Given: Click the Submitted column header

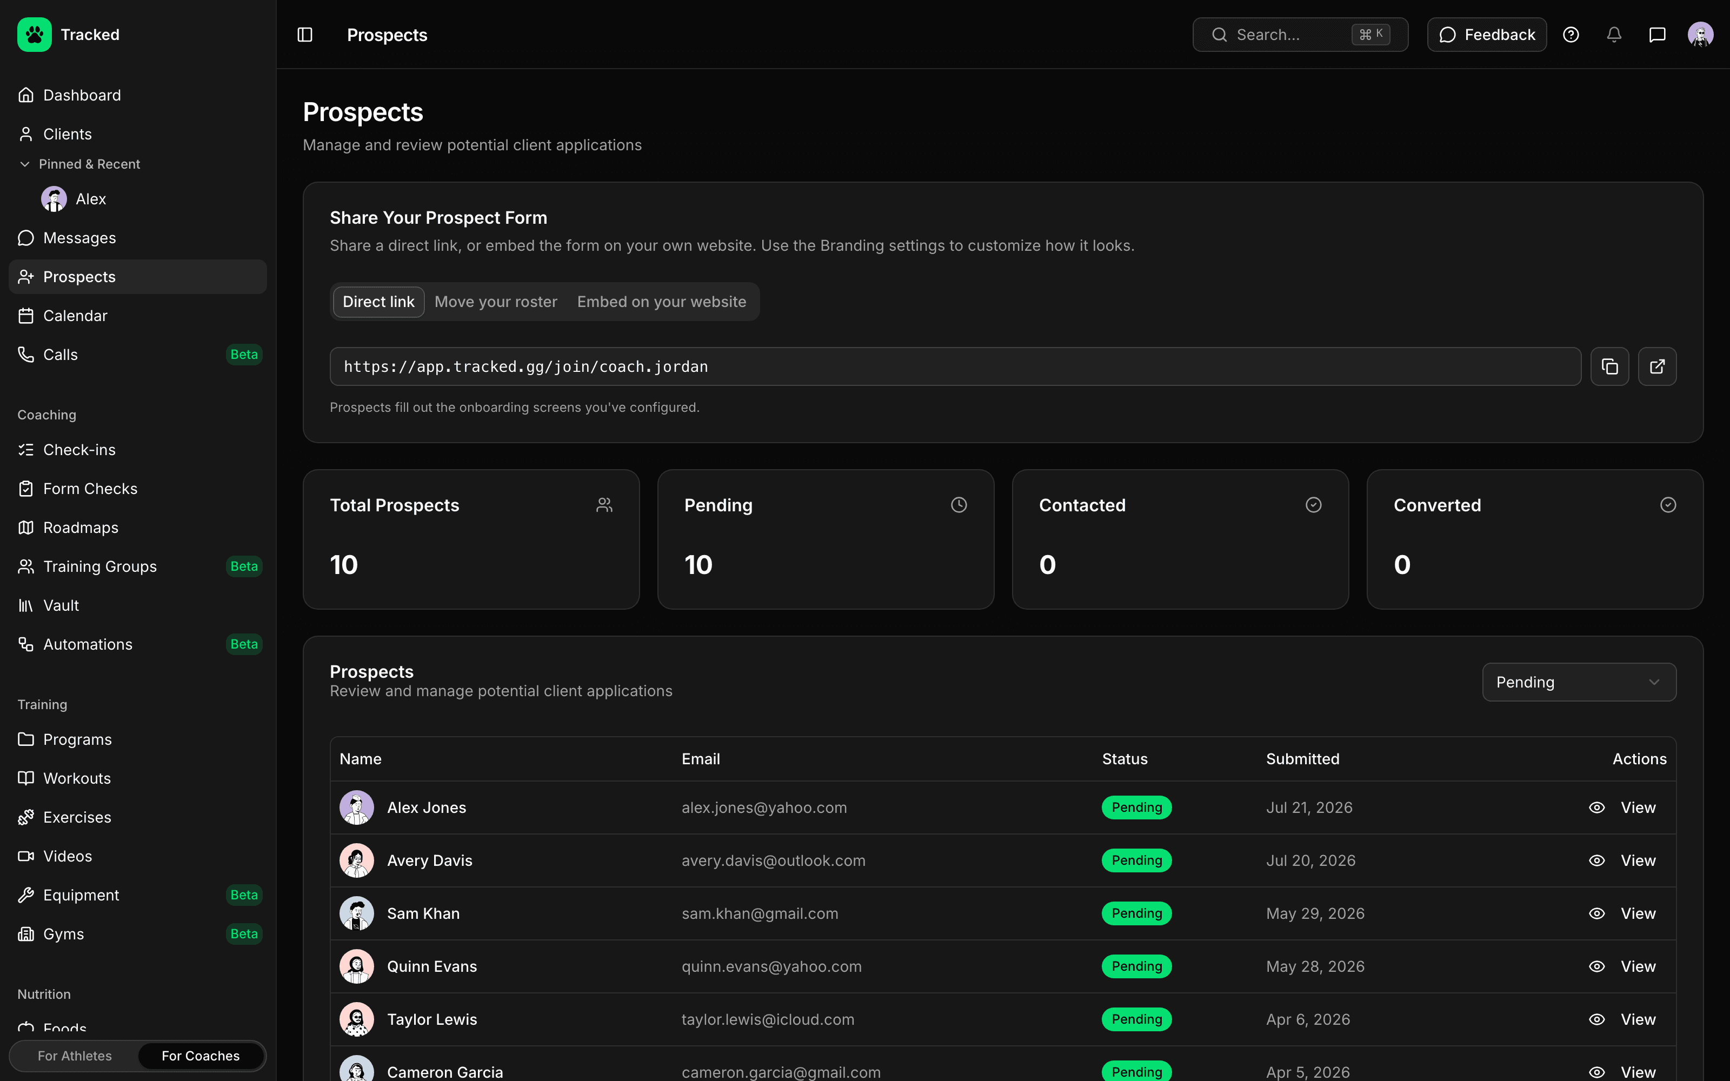Looking at the screenshot, I should click(x=1302, y=759).
